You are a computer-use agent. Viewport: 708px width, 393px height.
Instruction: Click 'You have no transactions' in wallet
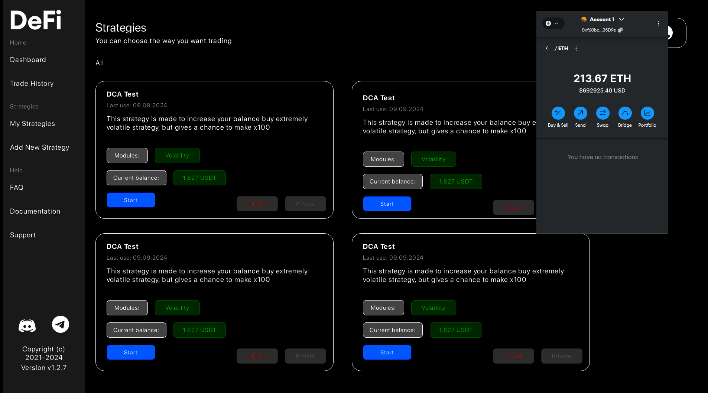coord(603,157)
